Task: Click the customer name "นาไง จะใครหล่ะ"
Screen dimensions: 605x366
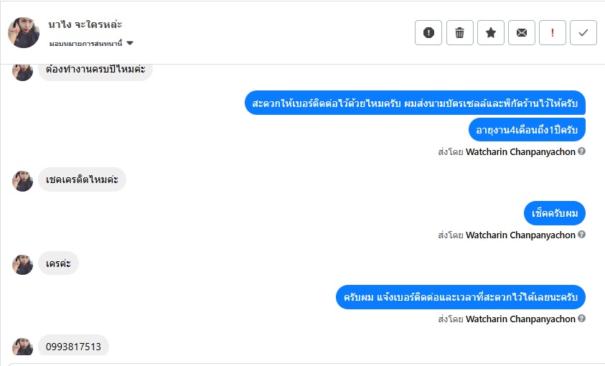Action: (x=85, y=24)
